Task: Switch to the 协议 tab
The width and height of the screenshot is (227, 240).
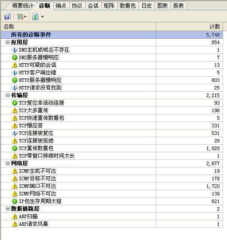Action: pos(77,6)
